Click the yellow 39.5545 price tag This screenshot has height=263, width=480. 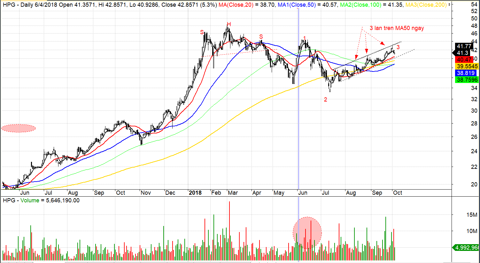tap(467, 66)
